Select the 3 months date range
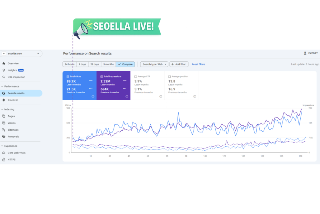320x214 pixels. pyautogui.click(x=108, y=64)
